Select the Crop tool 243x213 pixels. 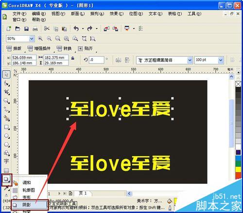tap(6, 92)
